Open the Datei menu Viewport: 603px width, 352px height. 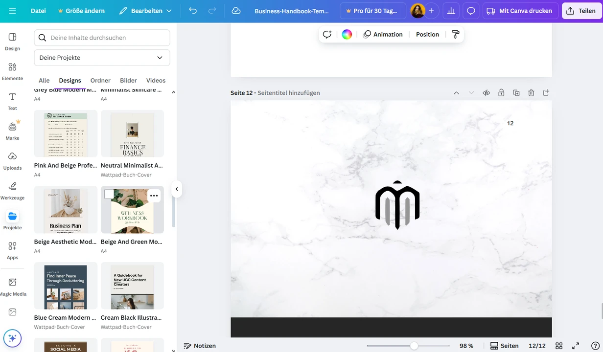(38, 11)
